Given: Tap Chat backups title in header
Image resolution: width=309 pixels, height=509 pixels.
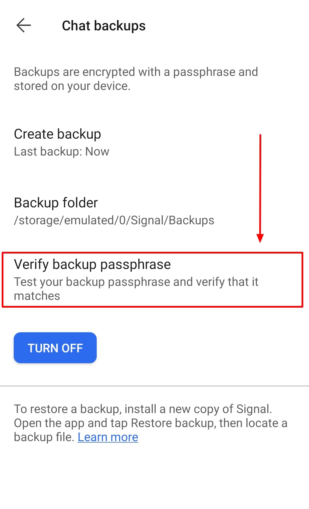Looking at the screenshot, I should (104, 25).
